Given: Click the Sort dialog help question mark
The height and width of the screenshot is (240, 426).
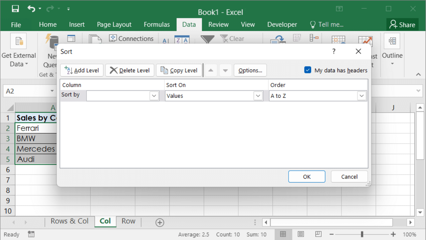Looking at the screenshot, I should tap(334, 51).
